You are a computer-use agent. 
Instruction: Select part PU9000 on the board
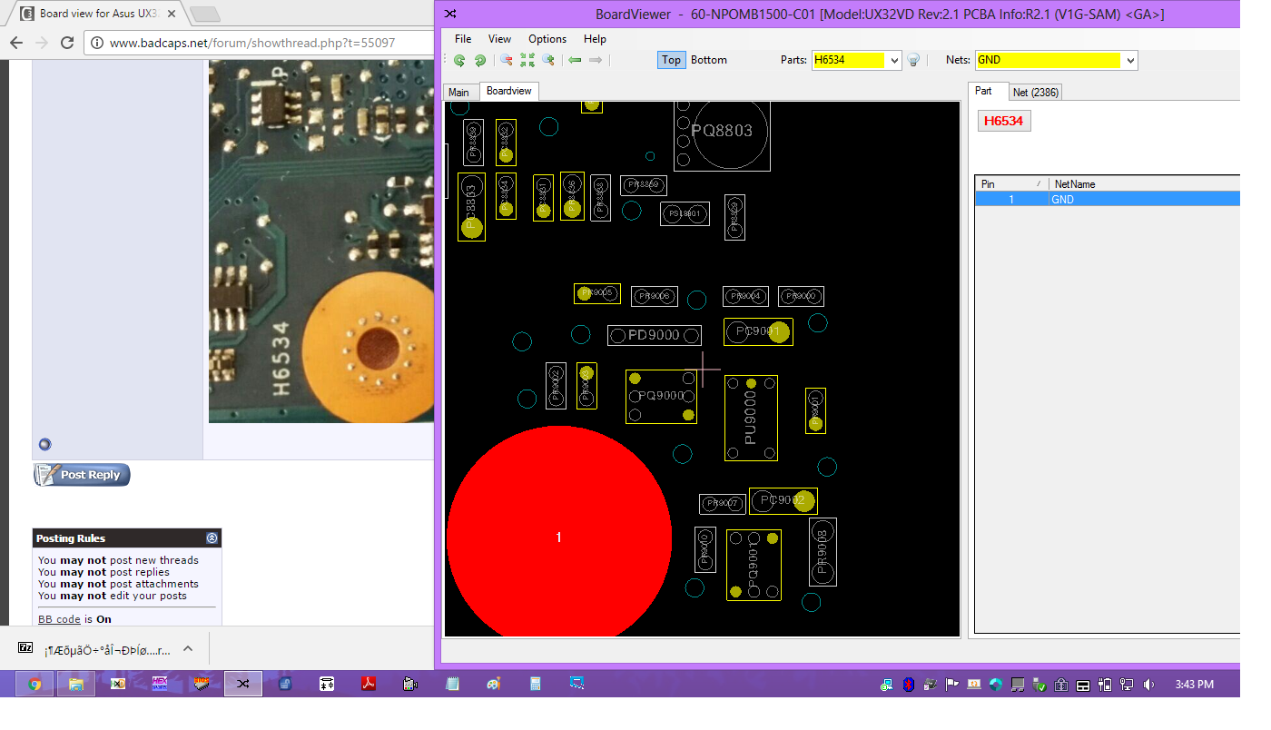[751, 418]
